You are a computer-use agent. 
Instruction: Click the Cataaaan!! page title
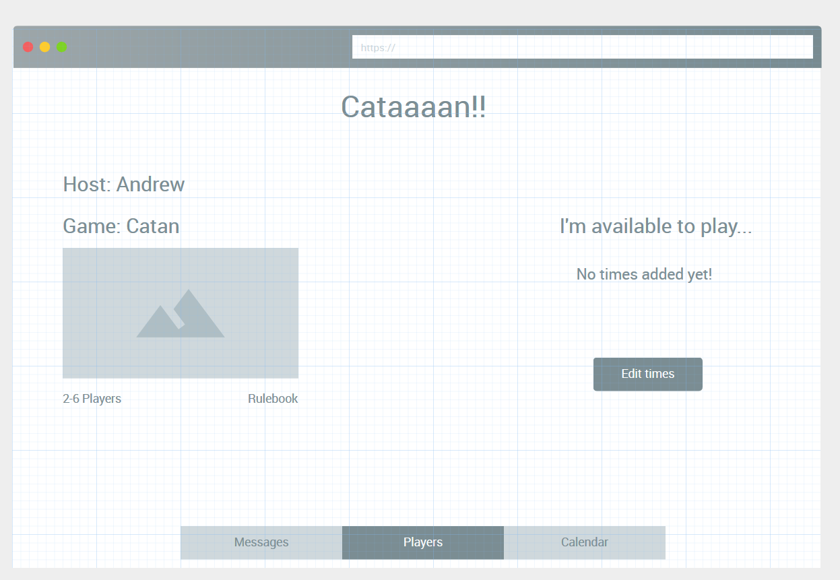tap(414, 106)
